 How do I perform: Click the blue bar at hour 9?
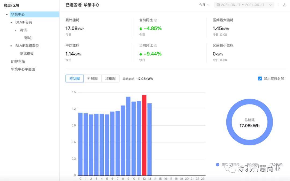[x=128, y=136]
